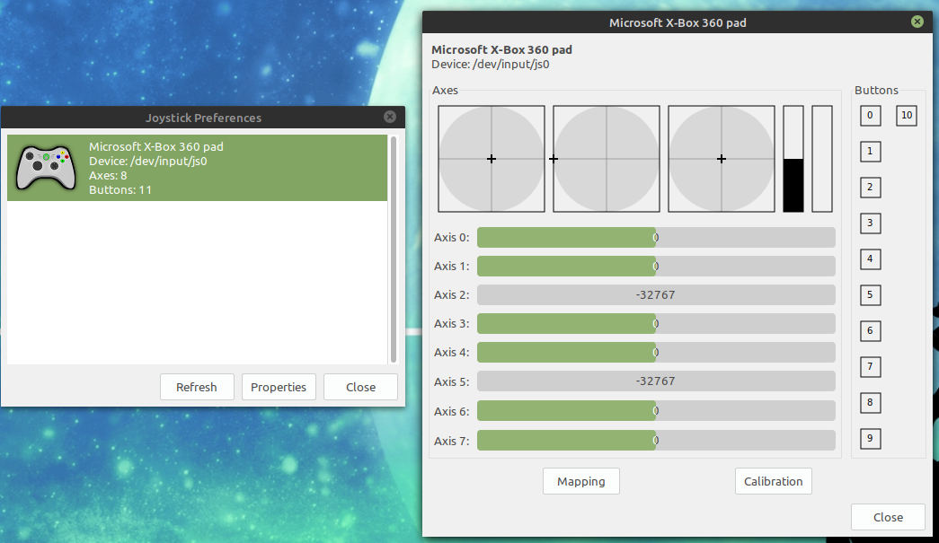Click the Axis 4 progress bar

pos(656,352)
